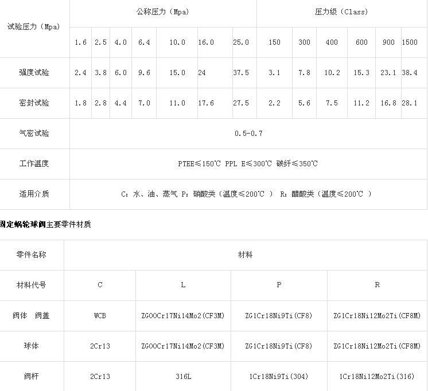Image resolution: width=428 pixels, height=391 pixels.
Task: Click the 1Cr18Ni12Mo2Ti(316) cell
Action: 377,377
